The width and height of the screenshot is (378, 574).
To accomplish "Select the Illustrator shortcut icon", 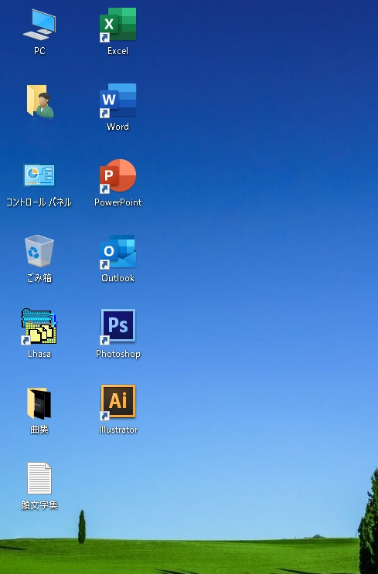I will pyautogui.click(x=117, y=402).
